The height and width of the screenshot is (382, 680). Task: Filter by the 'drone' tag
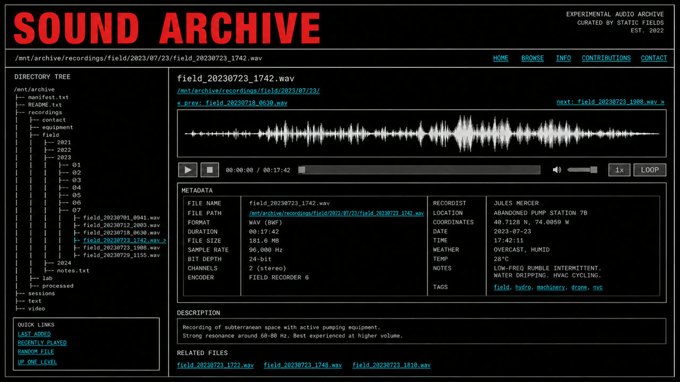coord(579,288)
